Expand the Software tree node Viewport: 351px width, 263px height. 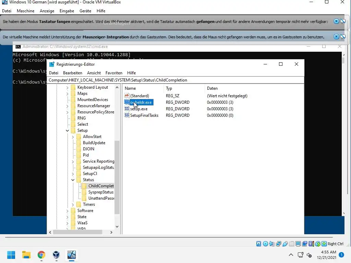point(67,211)
